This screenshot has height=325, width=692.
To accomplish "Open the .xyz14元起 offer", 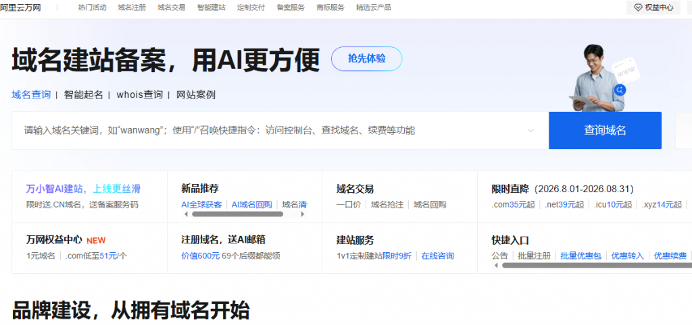I will (x=662, y=204).
